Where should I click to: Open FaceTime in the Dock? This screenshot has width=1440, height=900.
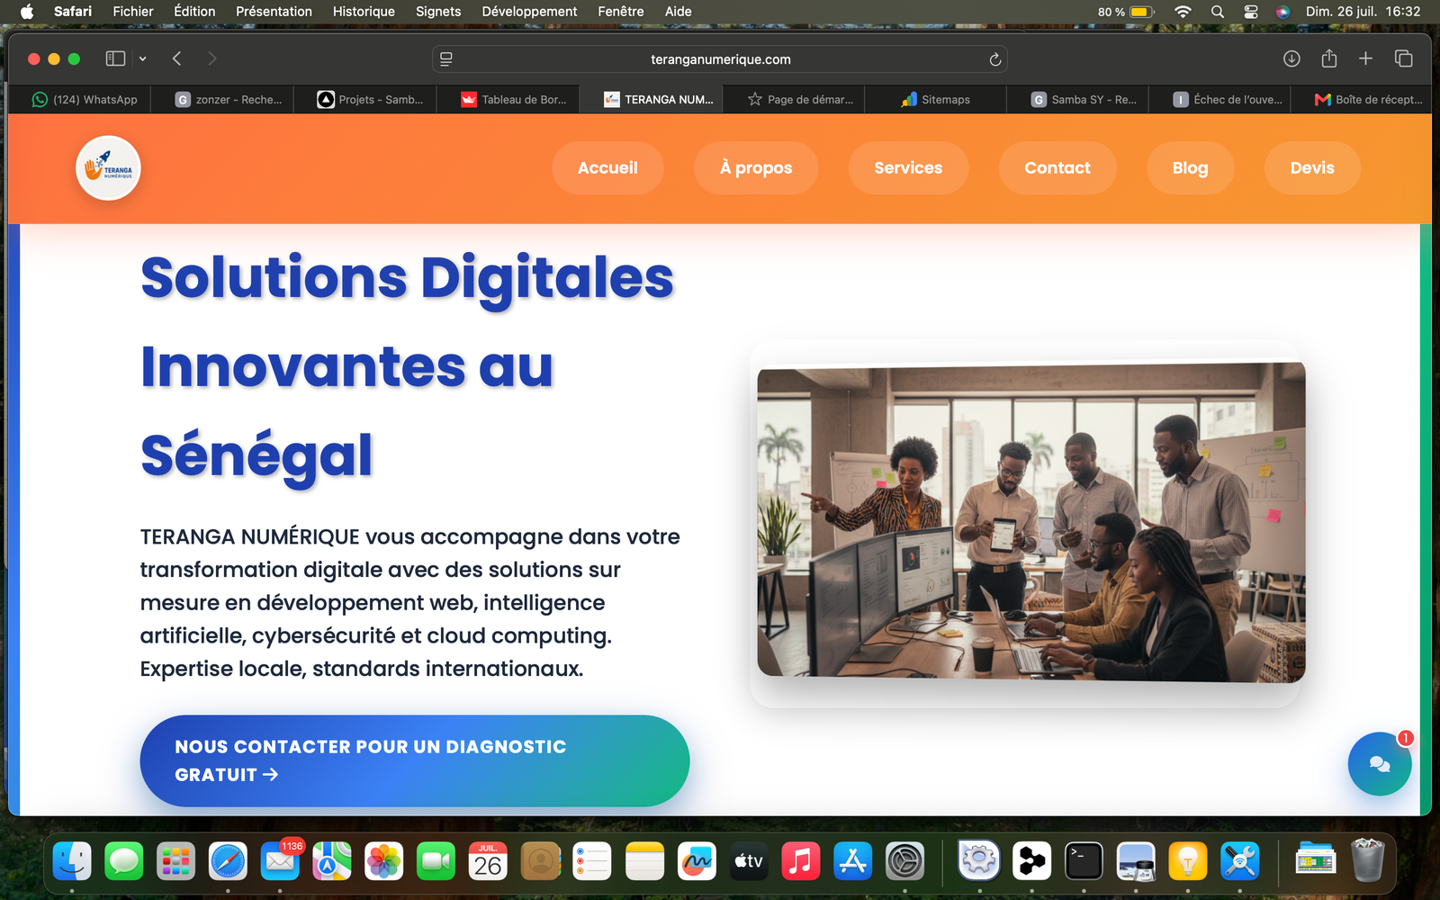click(436, 862)
